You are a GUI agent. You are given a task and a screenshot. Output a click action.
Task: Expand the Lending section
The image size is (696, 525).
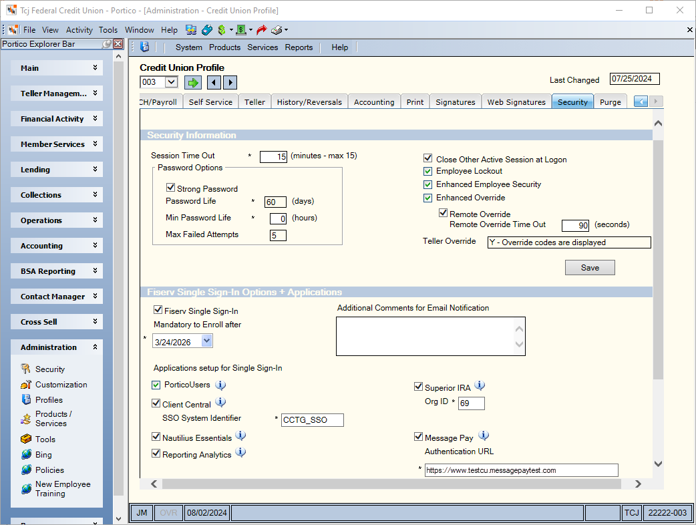57,170
